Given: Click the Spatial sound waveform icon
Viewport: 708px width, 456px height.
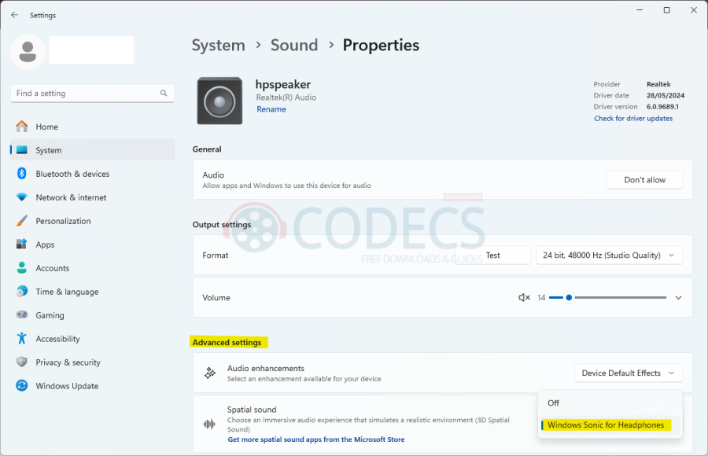Looking at the screenshot, I should click(x=209, y=424).
